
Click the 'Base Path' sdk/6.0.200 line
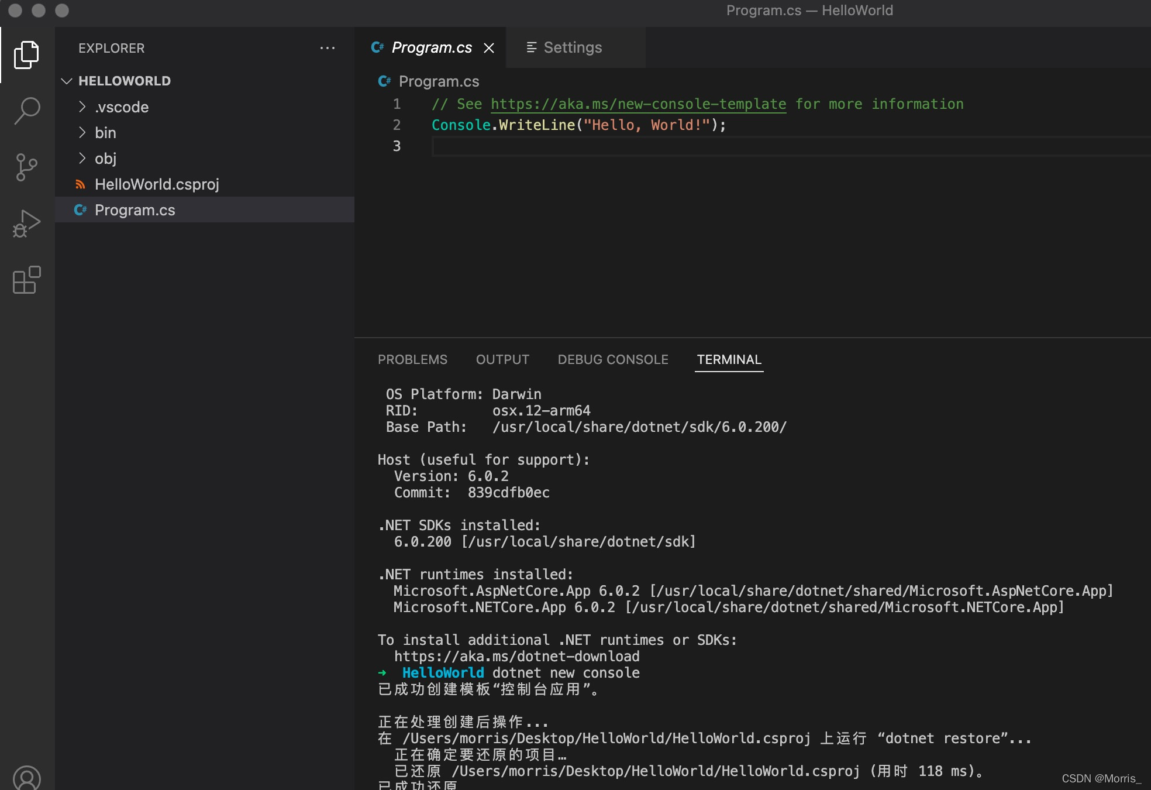pos(586,427)
